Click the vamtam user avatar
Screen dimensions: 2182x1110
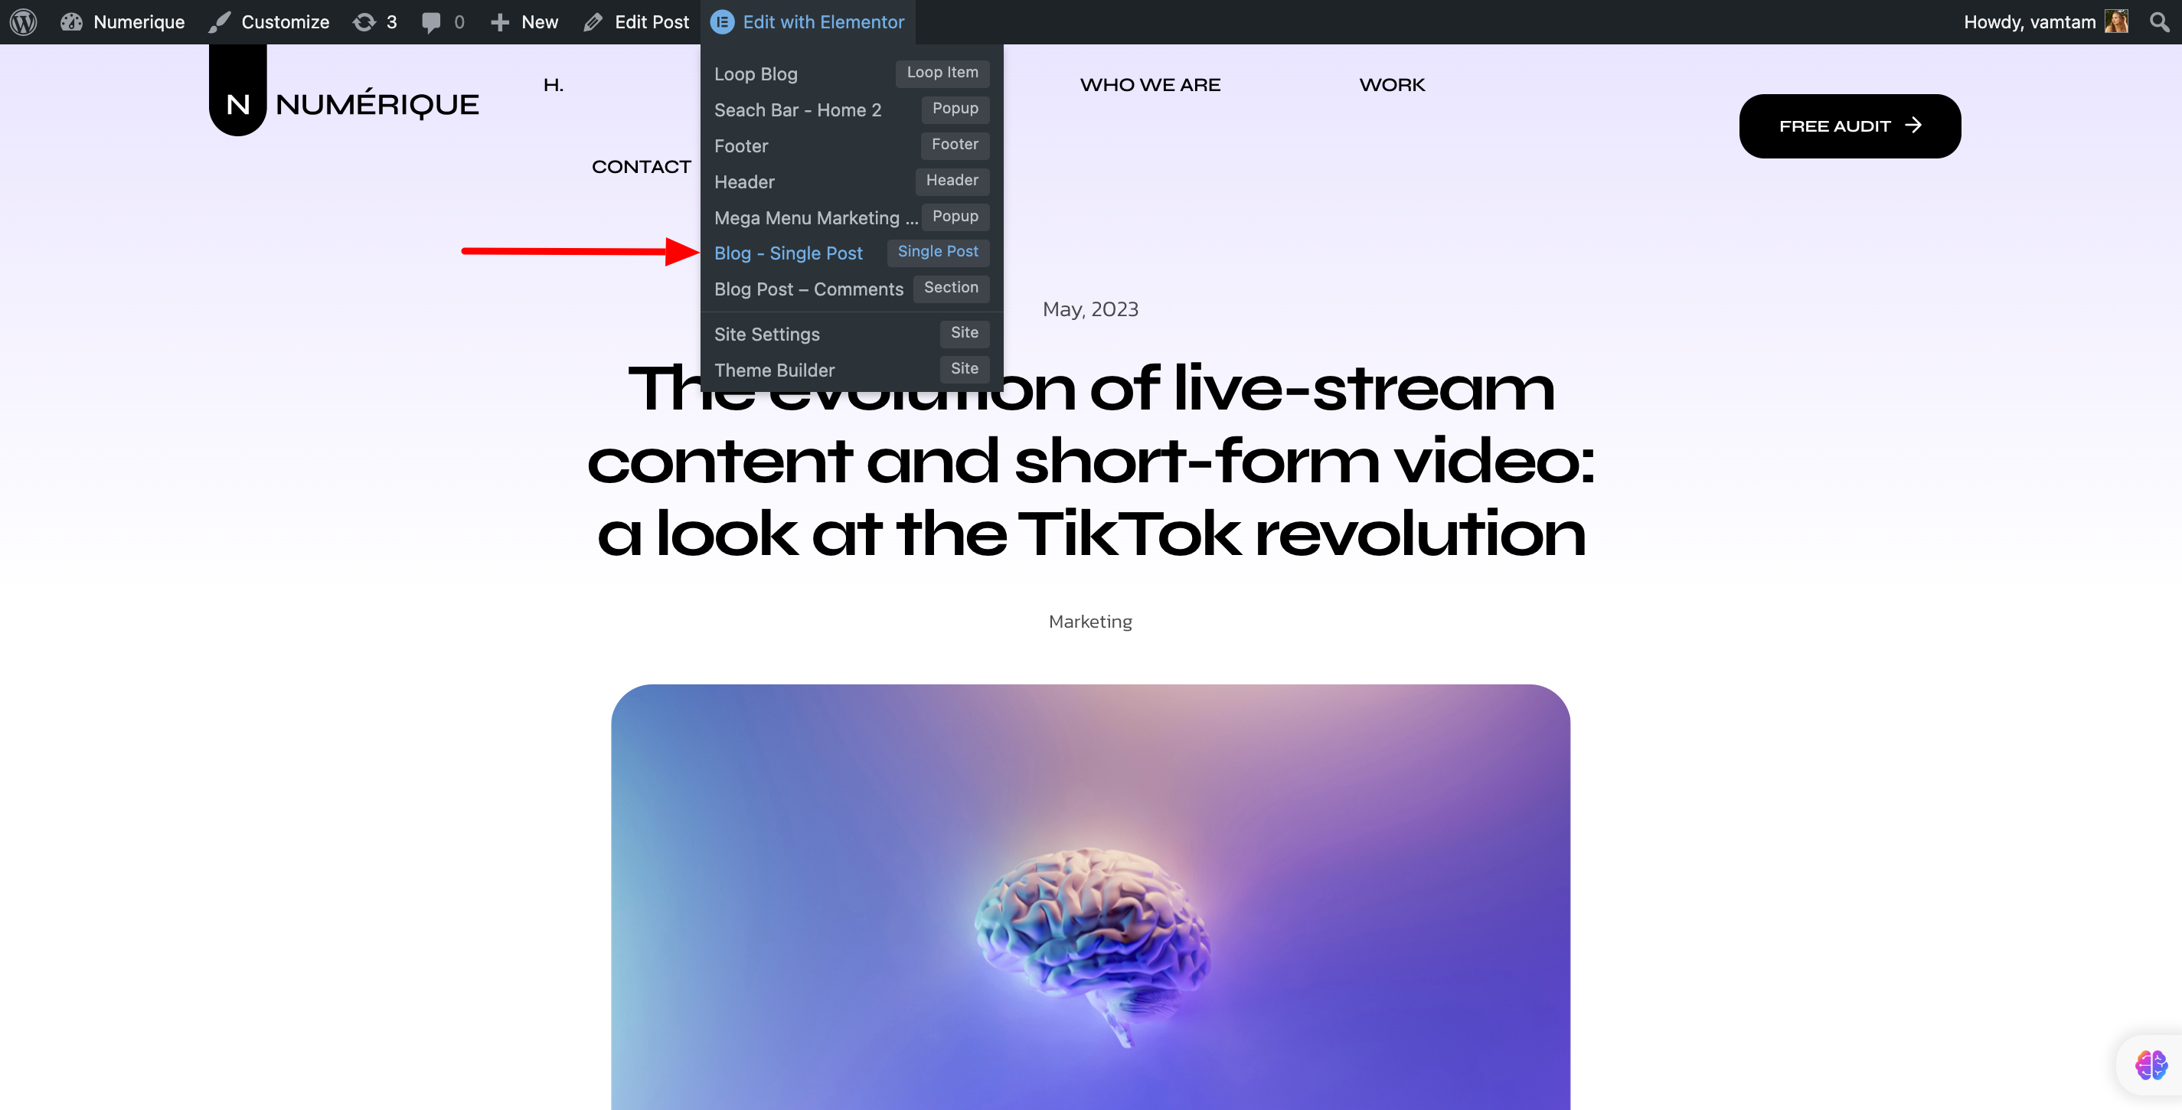(2116, 22)
